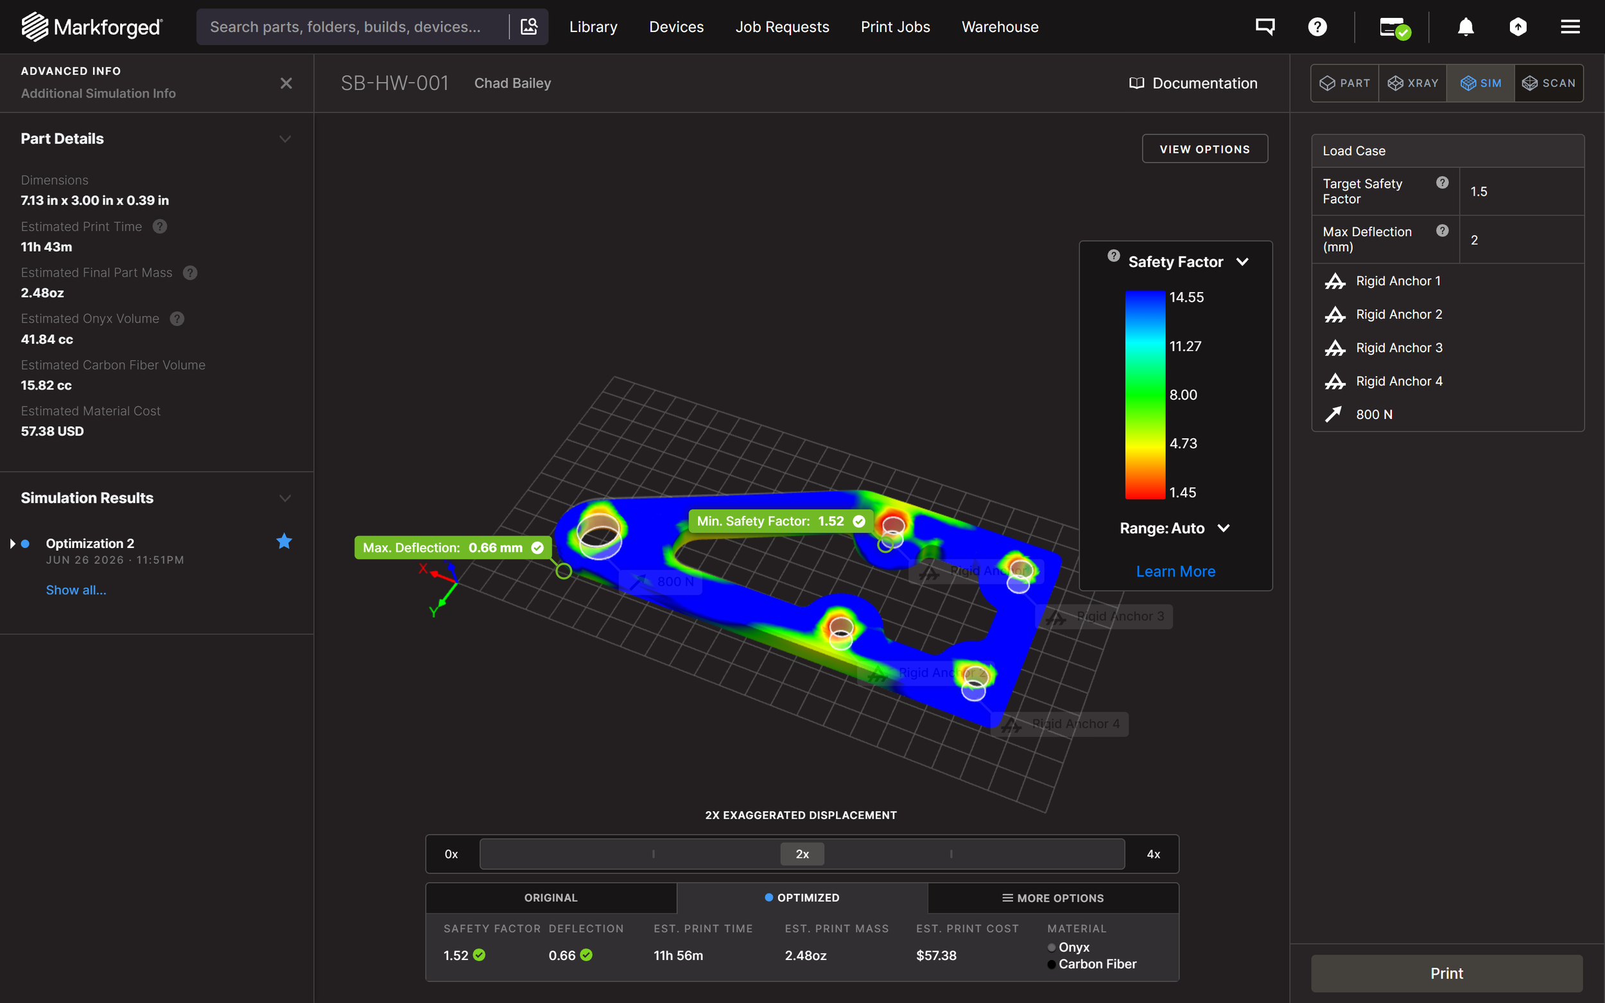Open VIEW OPTIONS
Viewport: 1605px width, 1003px height.
point(1204,150)
